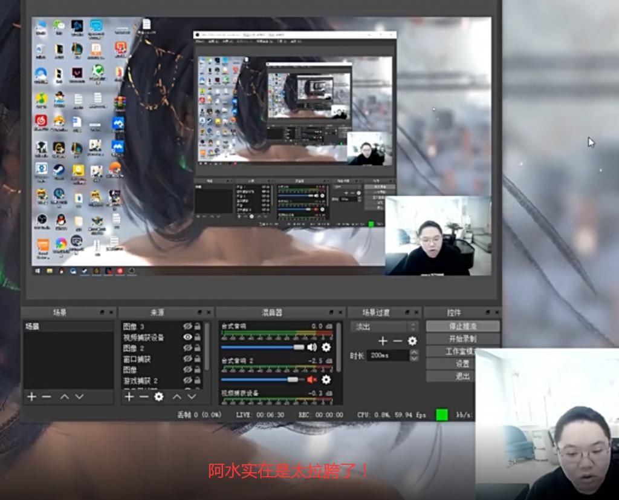
Task: Move the scene up with the up arrow
Action: pyautogui.click(x=64, y=396)
